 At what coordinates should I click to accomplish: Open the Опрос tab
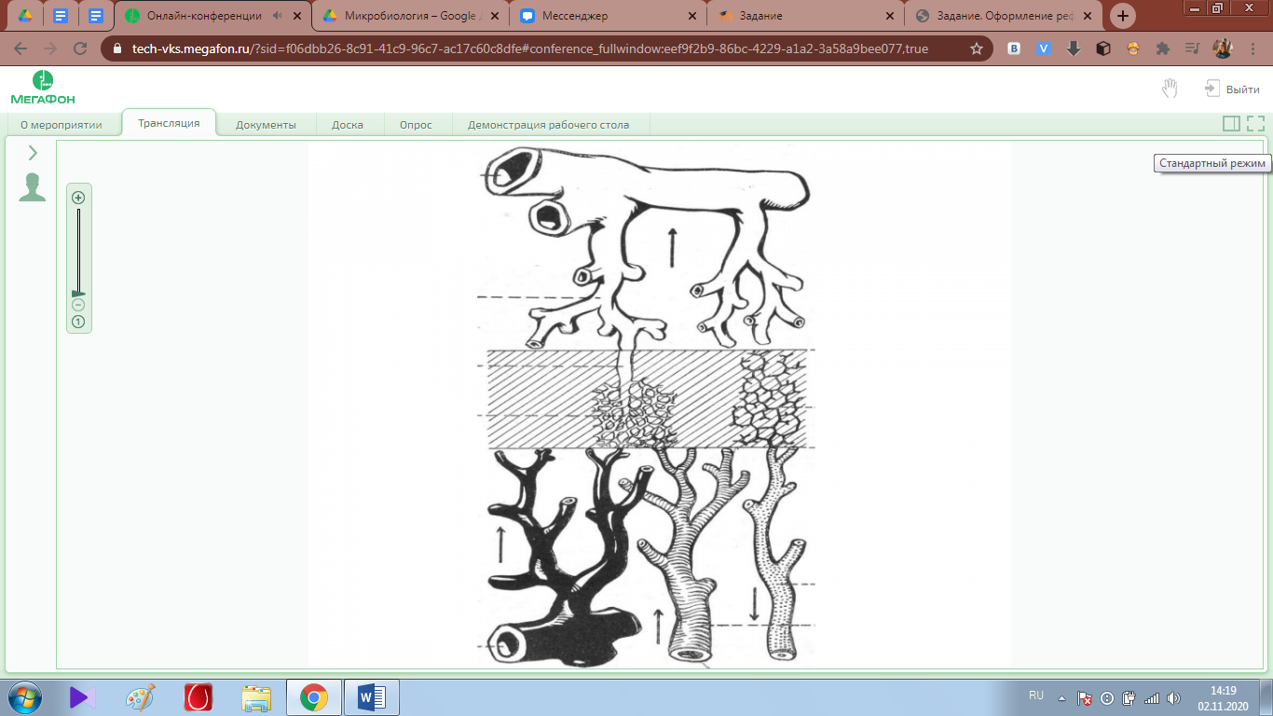(x=416, y=124)
